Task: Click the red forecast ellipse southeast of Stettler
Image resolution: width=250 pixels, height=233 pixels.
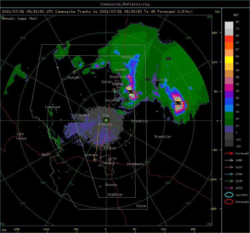Action: coord(186,105)
